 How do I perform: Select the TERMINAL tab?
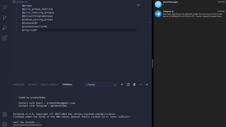pyautogui.click(x=67, y=85)
